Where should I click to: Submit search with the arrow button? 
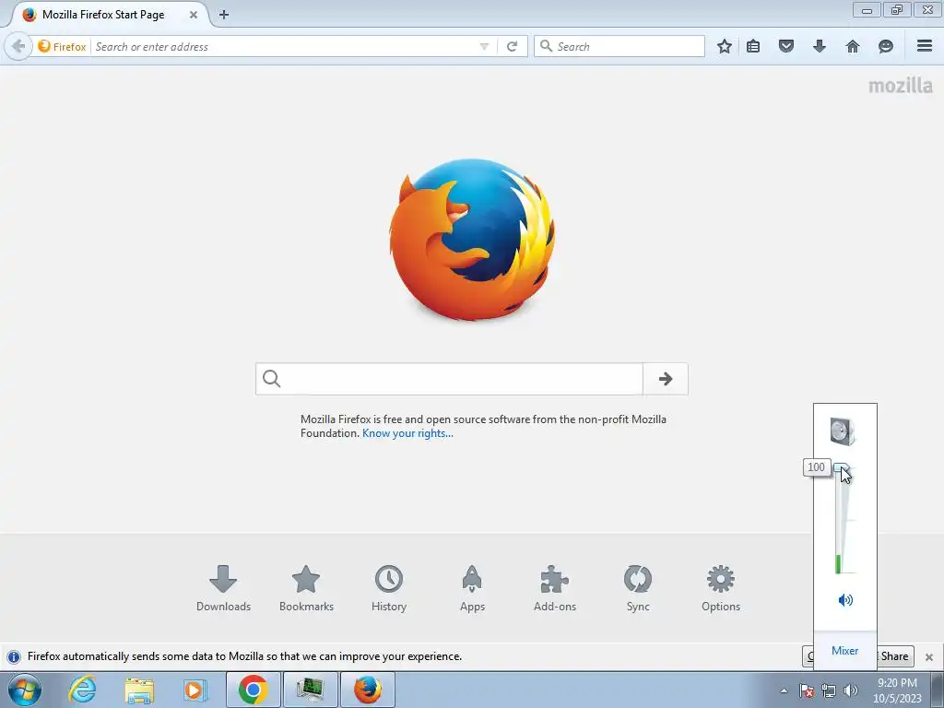point(666,379)
